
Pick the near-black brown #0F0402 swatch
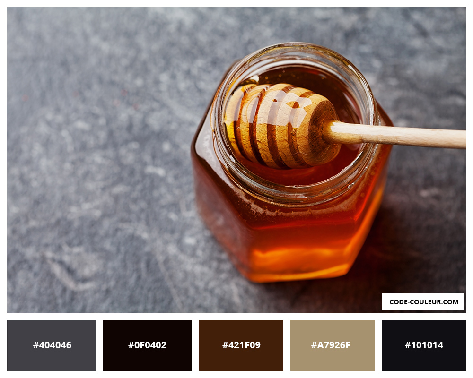click(x=148, y=345)
